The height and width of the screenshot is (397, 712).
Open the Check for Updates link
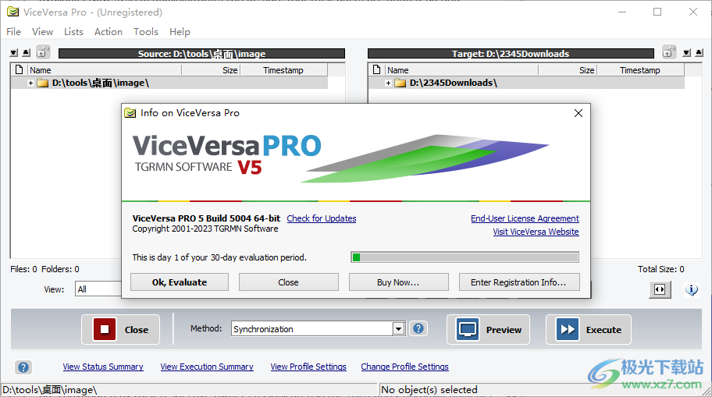pos(322,218)
